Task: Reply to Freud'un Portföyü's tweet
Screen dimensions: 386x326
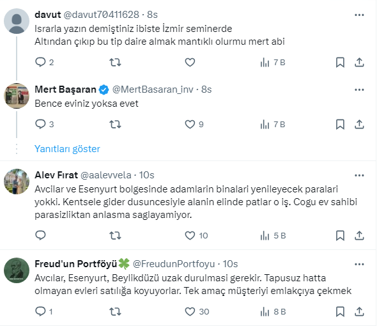Action: click(x=40, y=311)
